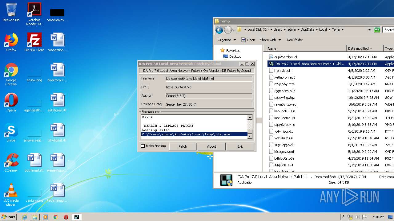Refresh the Temp folder view
The width and height of the screenshot is (394, 221).
[x=377, y=30]
